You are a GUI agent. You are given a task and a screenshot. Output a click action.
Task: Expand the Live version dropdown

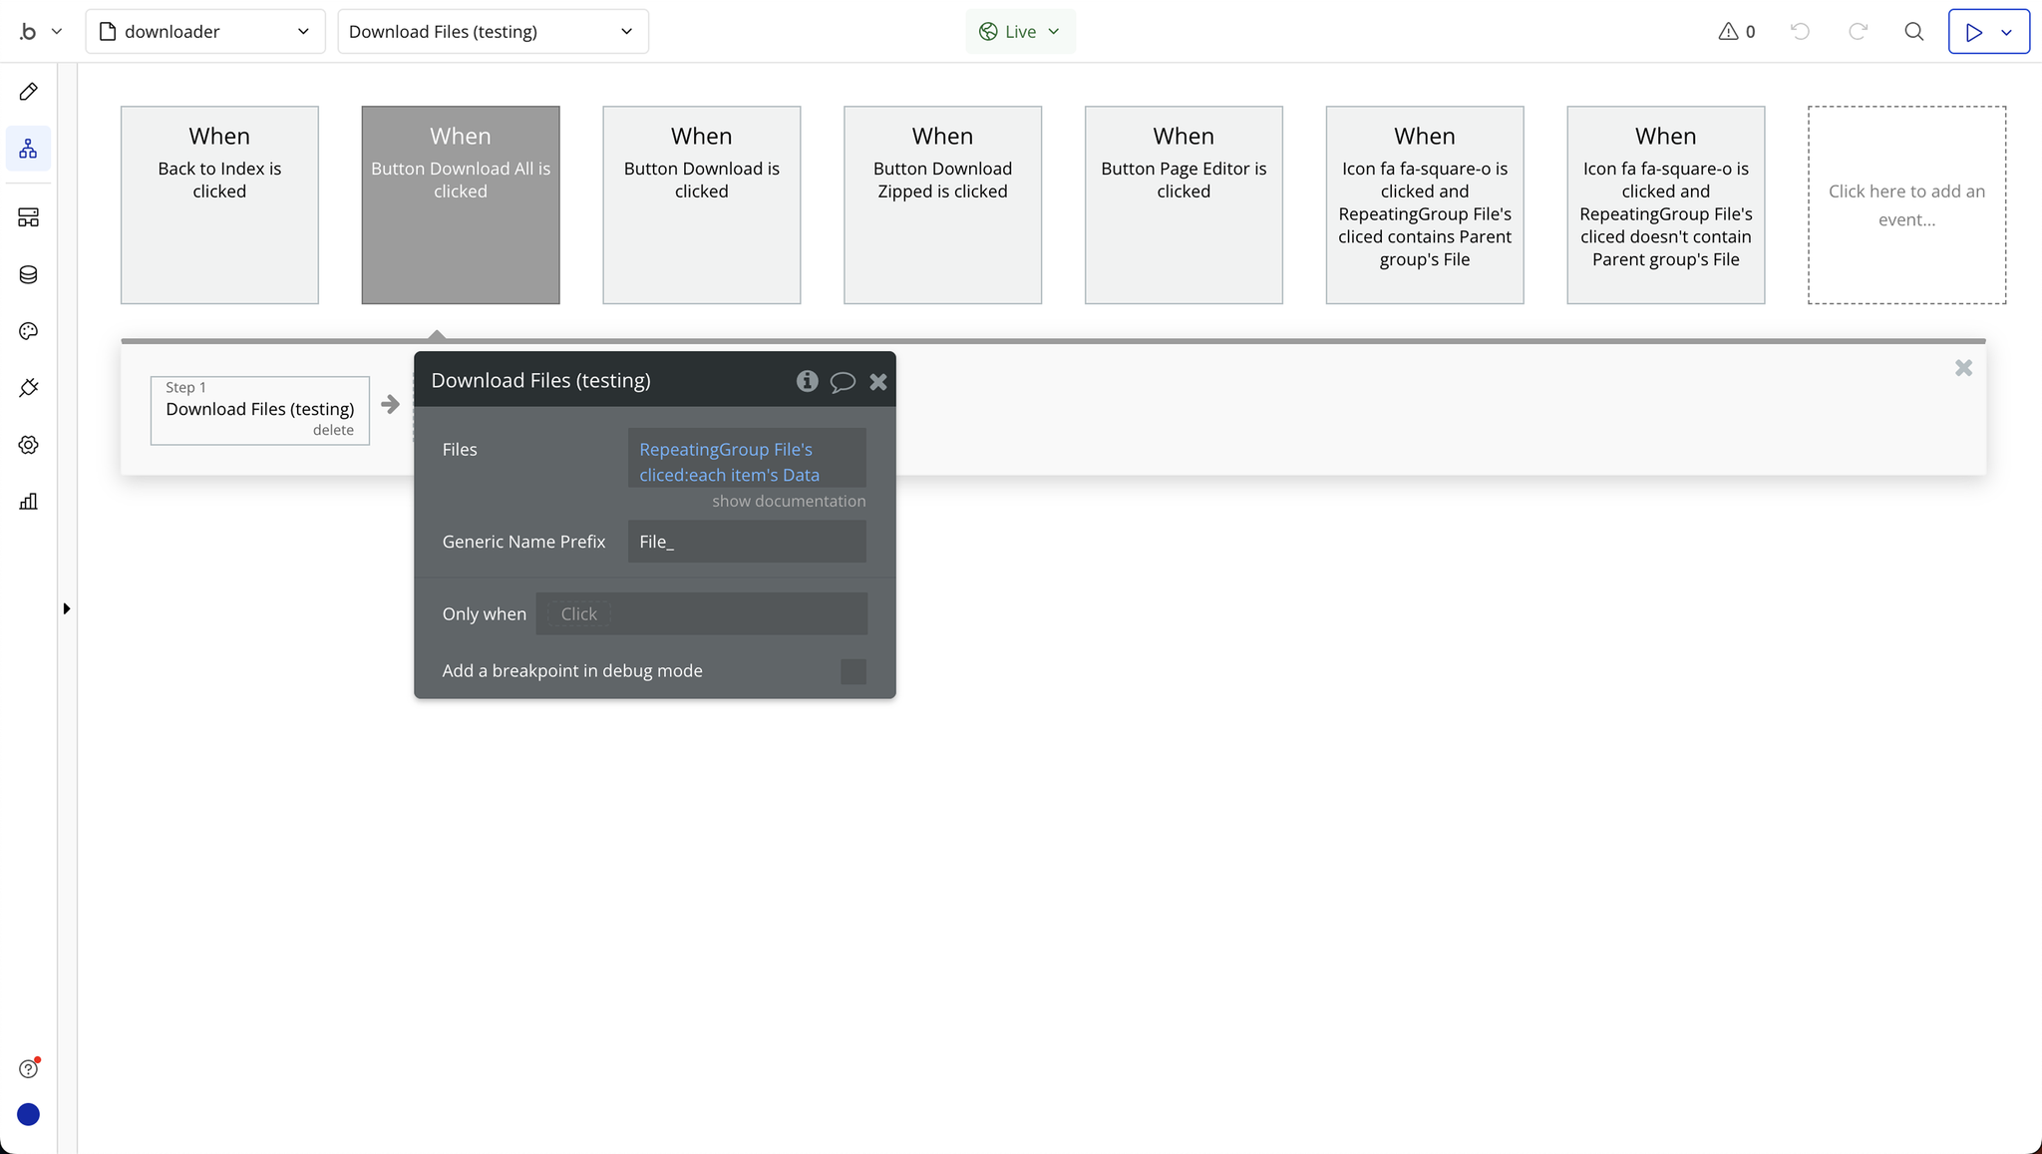pyautogui.click(x=1020, y=32)
